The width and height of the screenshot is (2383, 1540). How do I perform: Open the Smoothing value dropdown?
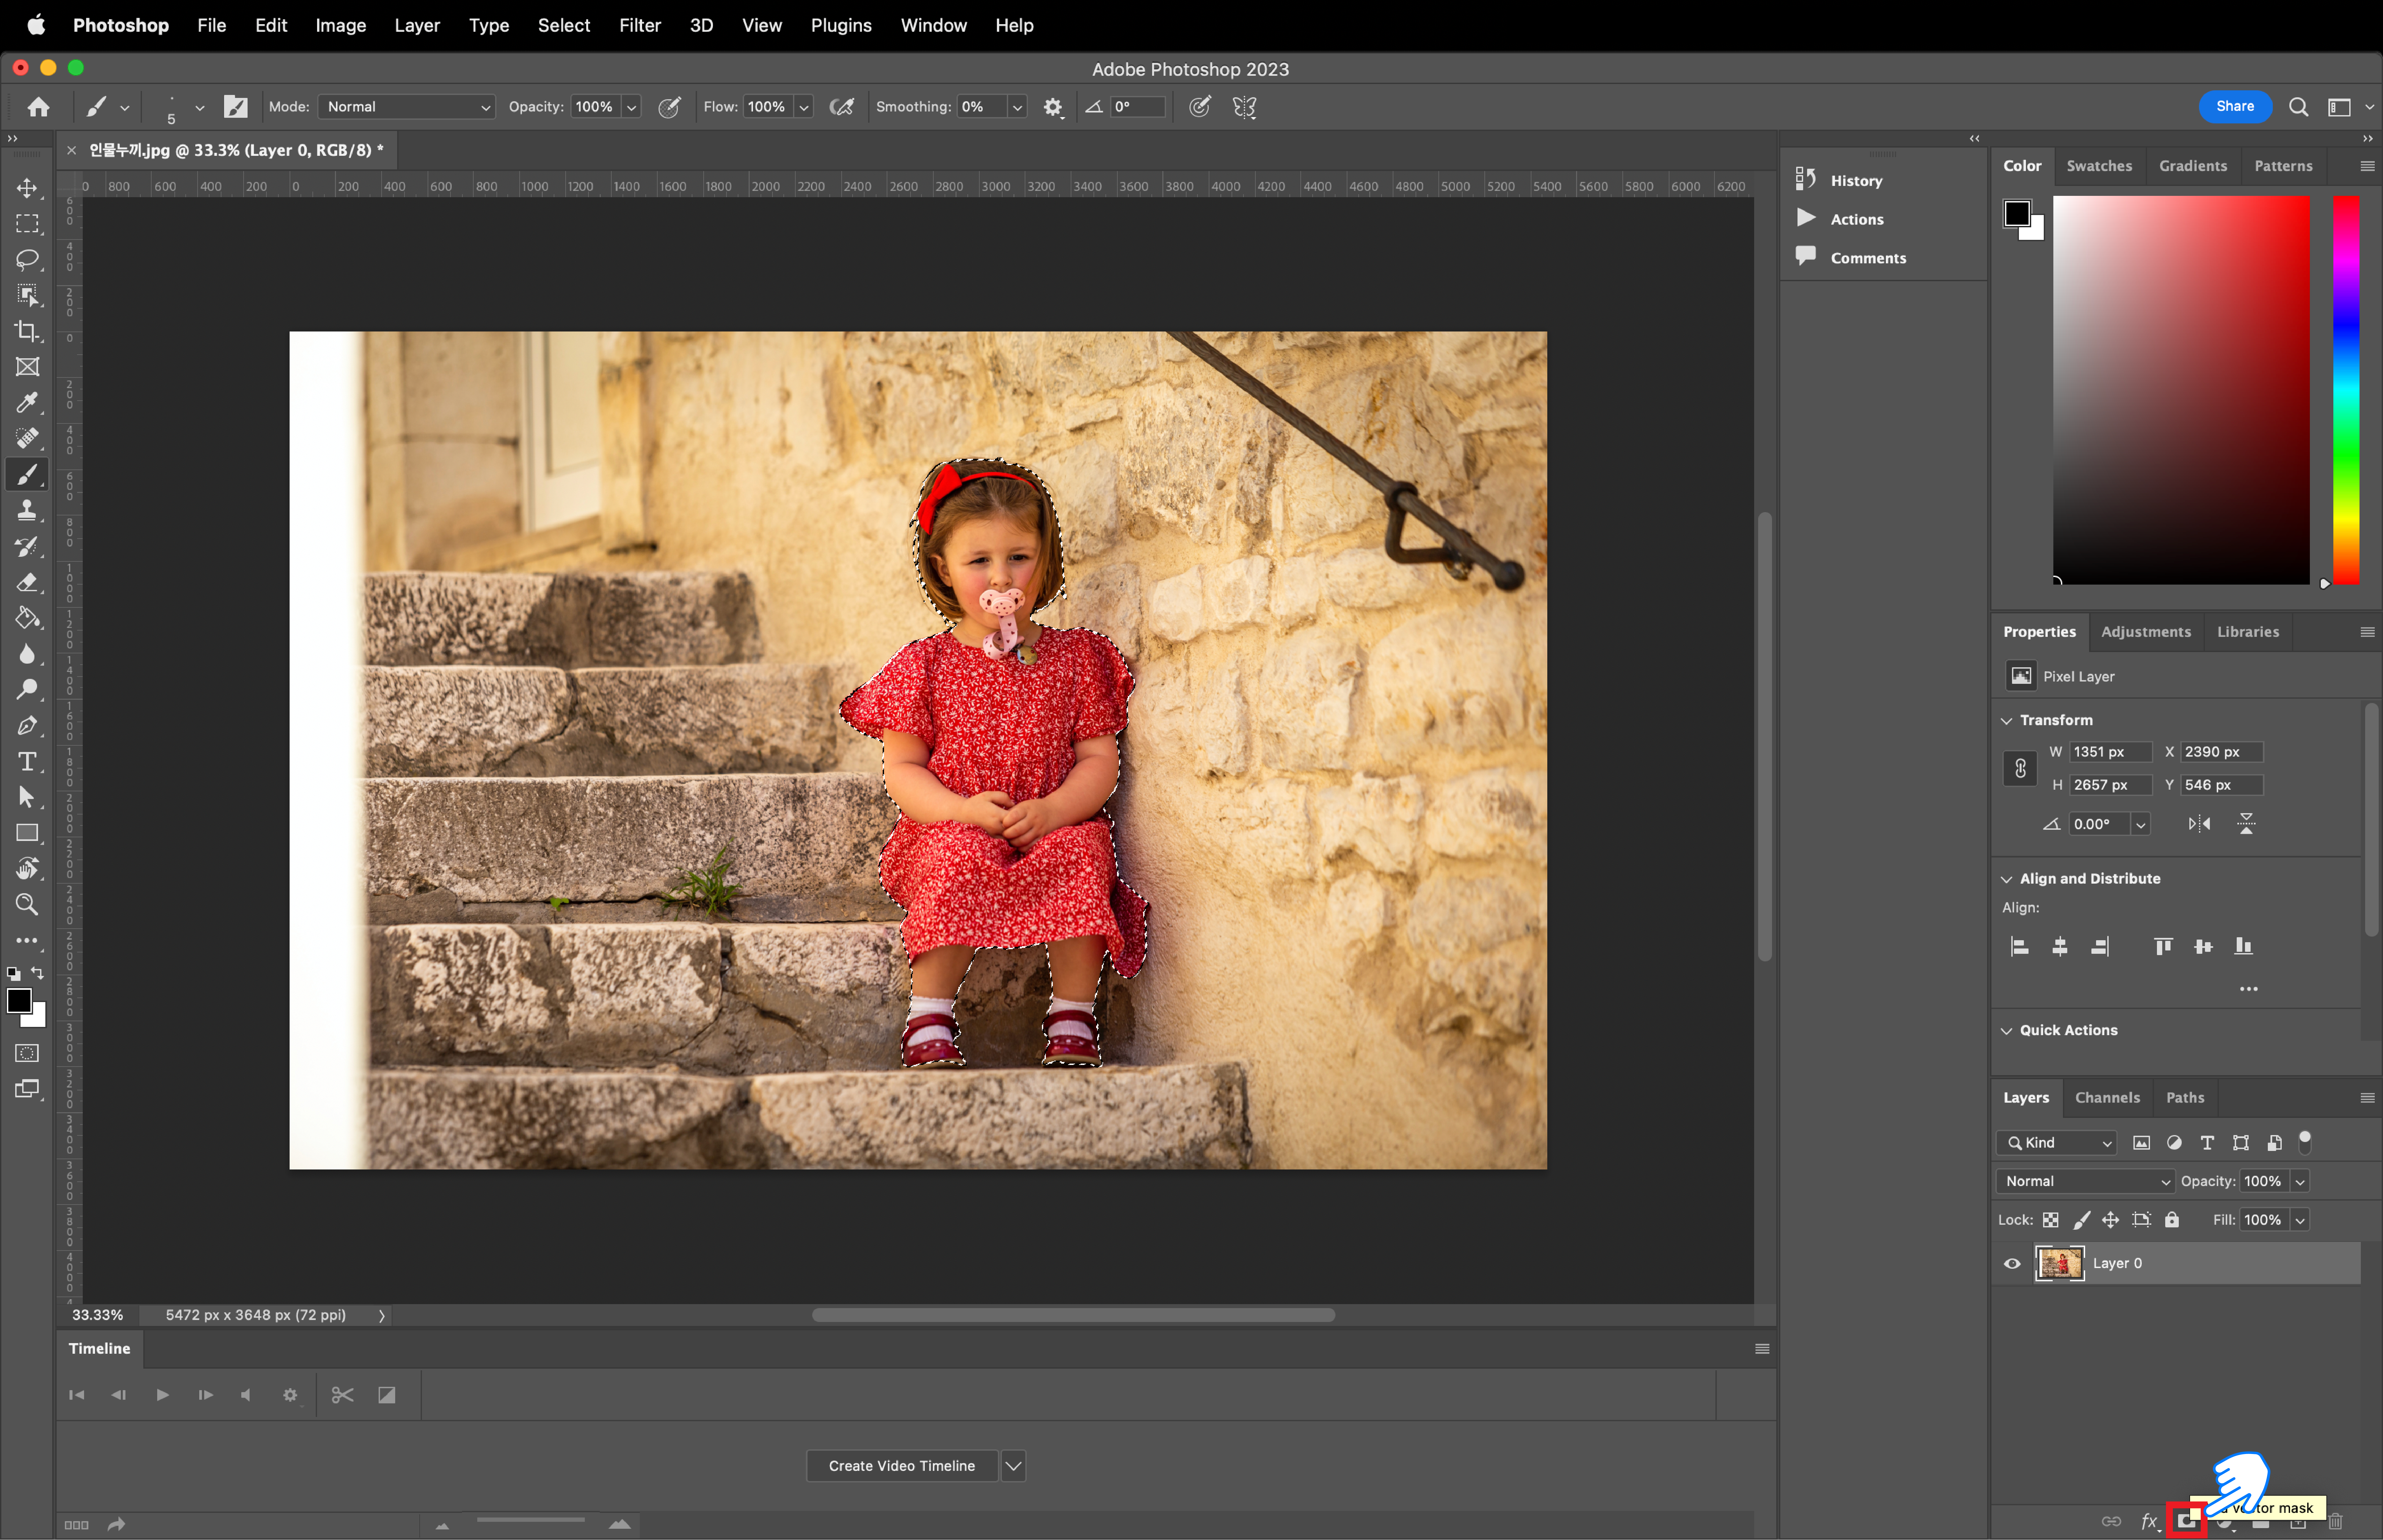[1017, 107]
